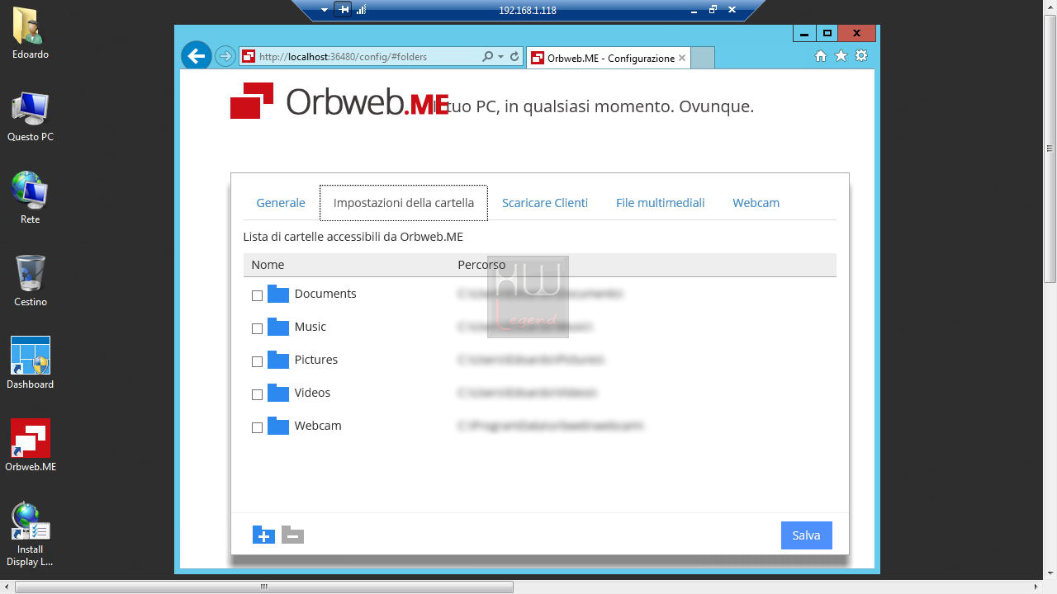Check the Pictures folder checkbox
This screenshot has height=594, width=1057.
point(257,361)
